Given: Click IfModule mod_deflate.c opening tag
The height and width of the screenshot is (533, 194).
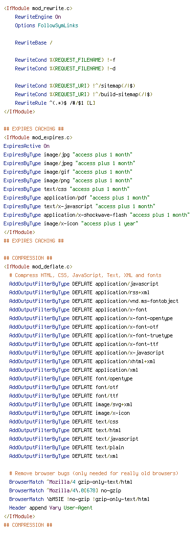Looking at the screenshot, I should tap(38, 266).
